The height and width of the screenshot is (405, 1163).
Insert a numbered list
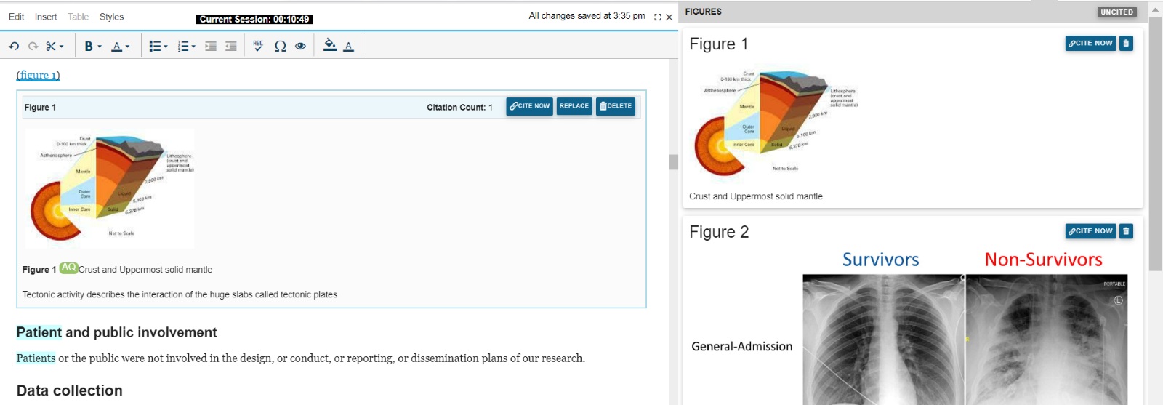[x=183, y=47]
